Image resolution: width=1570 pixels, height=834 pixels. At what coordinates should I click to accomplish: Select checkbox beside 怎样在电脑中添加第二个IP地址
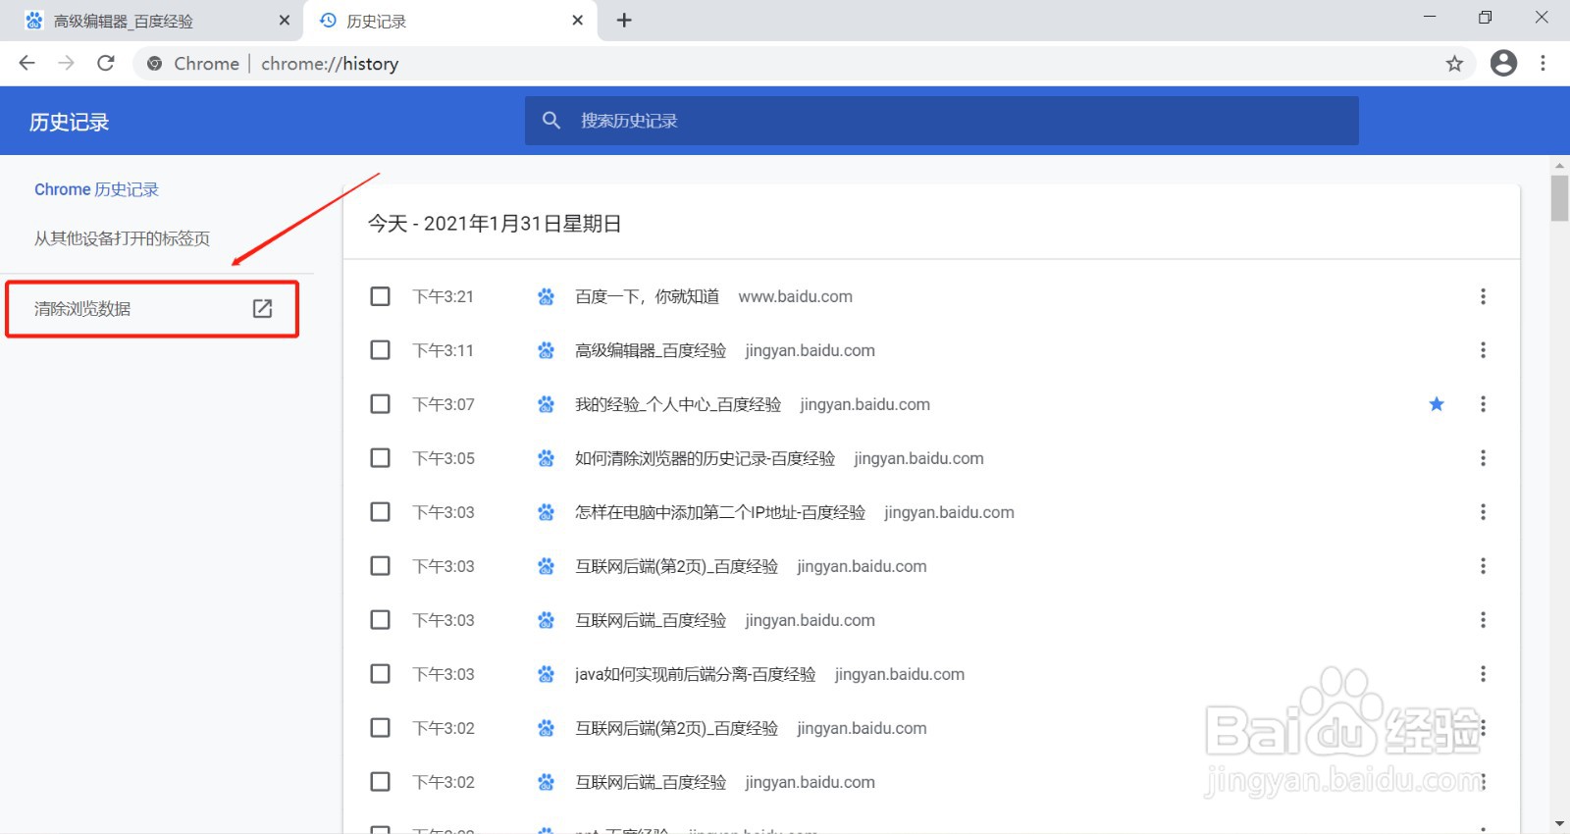tap(380, 512)
